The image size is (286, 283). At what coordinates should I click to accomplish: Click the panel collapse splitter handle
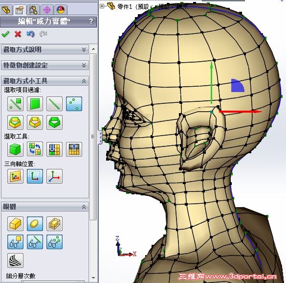pos(100,137)
